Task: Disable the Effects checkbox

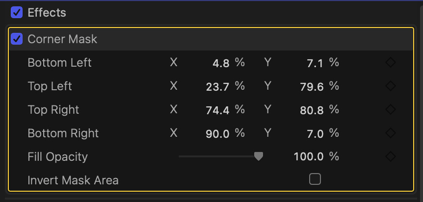Action: [x=17, y=12]
